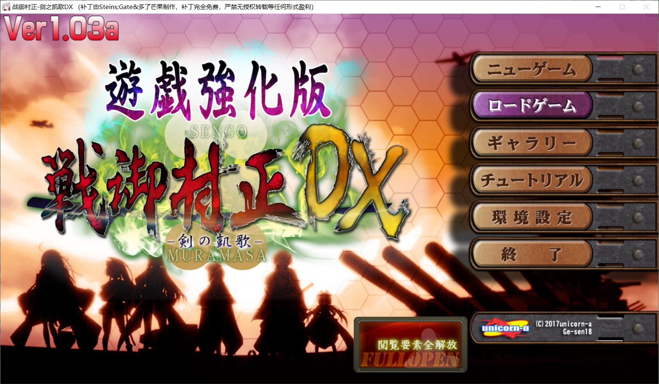Click the title bar text 战御村正-剑之凯歌DX

pos(43,7)
